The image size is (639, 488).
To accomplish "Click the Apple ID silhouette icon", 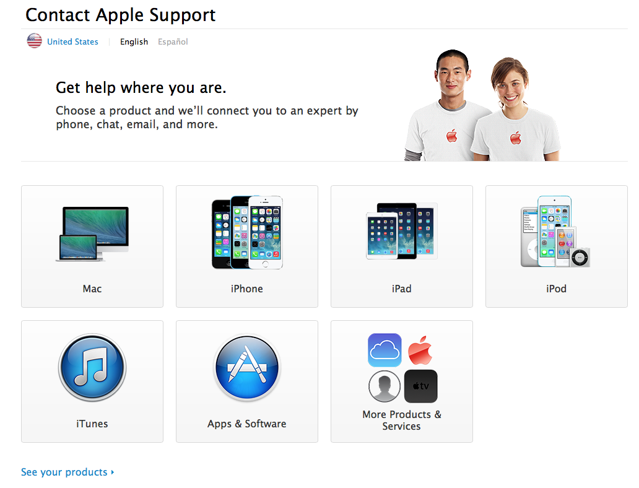I will click(x=385, y=386).
